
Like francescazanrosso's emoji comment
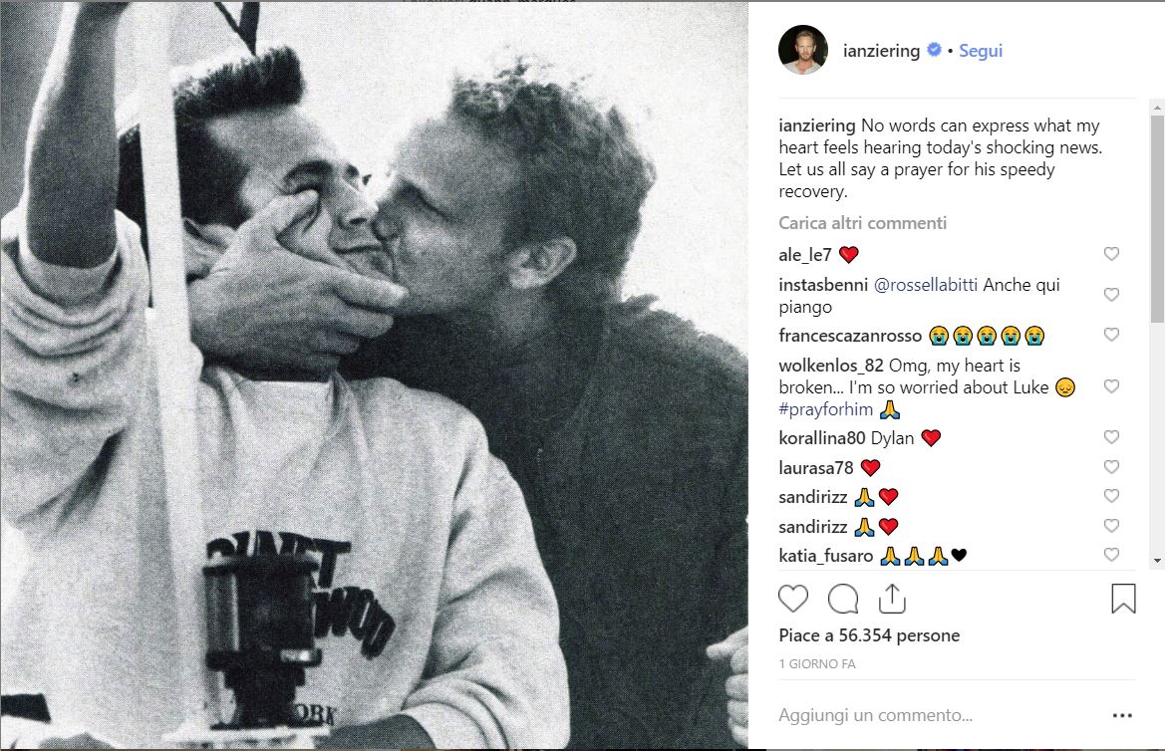pyautogui.click(x=1111, y=335)
